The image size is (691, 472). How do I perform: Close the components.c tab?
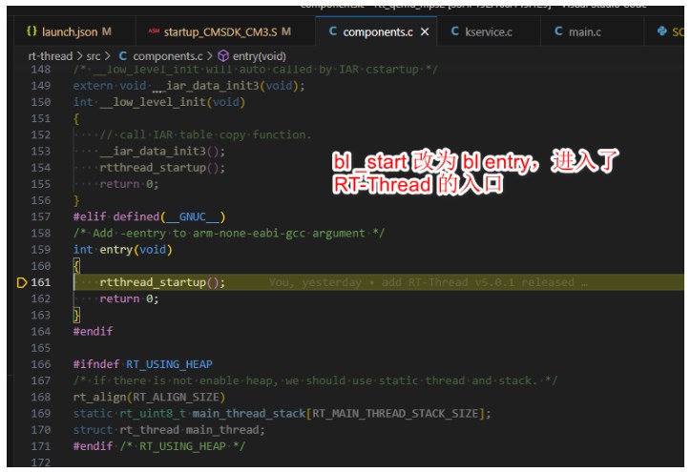425,31
